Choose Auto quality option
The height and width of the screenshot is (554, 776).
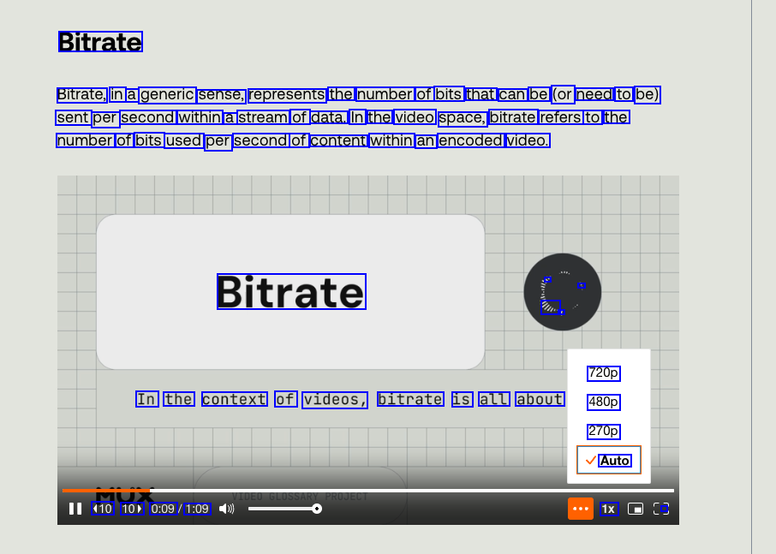(609, 461)
